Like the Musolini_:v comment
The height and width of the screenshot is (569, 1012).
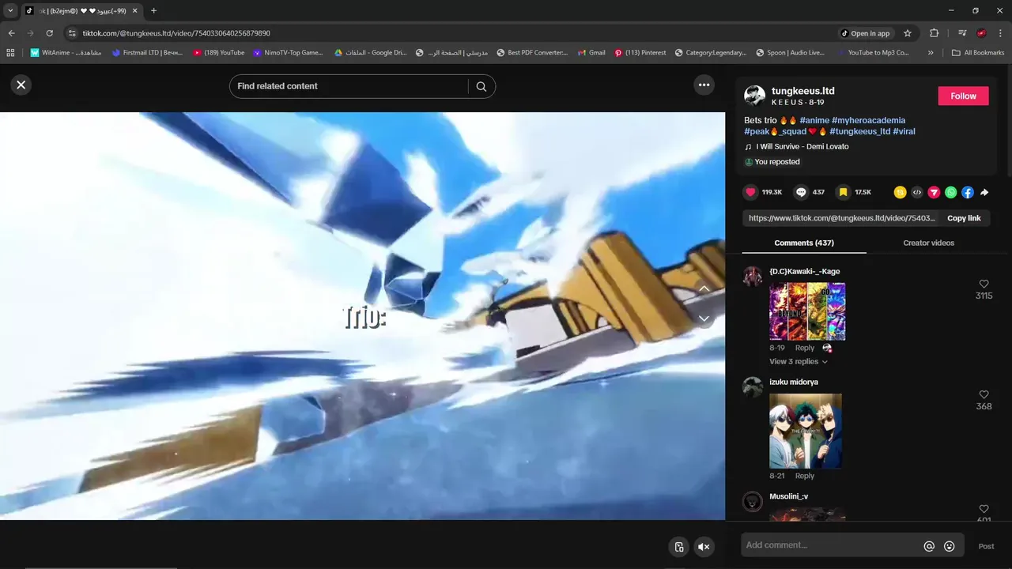pyautogui.click(x=984, y=509)
